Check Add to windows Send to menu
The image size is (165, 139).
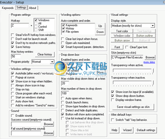pyautogui.click(x=13, y=105)
